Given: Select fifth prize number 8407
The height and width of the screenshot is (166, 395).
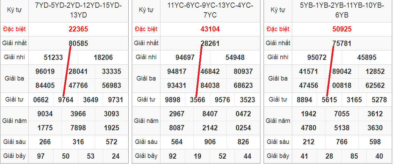Looking at the screenshot, I should [210, 114].
